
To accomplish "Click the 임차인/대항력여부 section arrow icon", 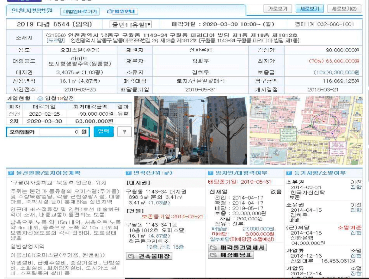I will [x=210, y=173].
